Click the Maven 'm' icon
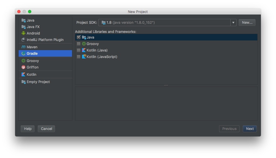276x158 pixels. tap(23, 47)
